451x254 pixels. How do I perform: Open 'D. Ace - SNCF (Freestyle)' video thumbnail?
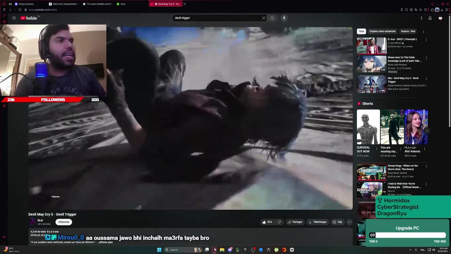click(371, 46)
